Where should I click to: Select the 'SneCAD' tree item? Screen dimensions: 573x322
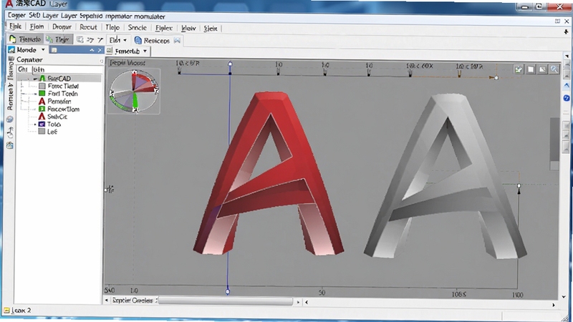[59, 78]
